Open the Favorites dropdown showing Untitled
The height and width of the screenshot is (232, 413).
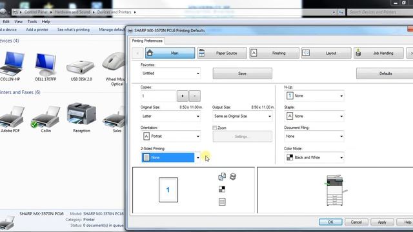click(x=170, y=73)
